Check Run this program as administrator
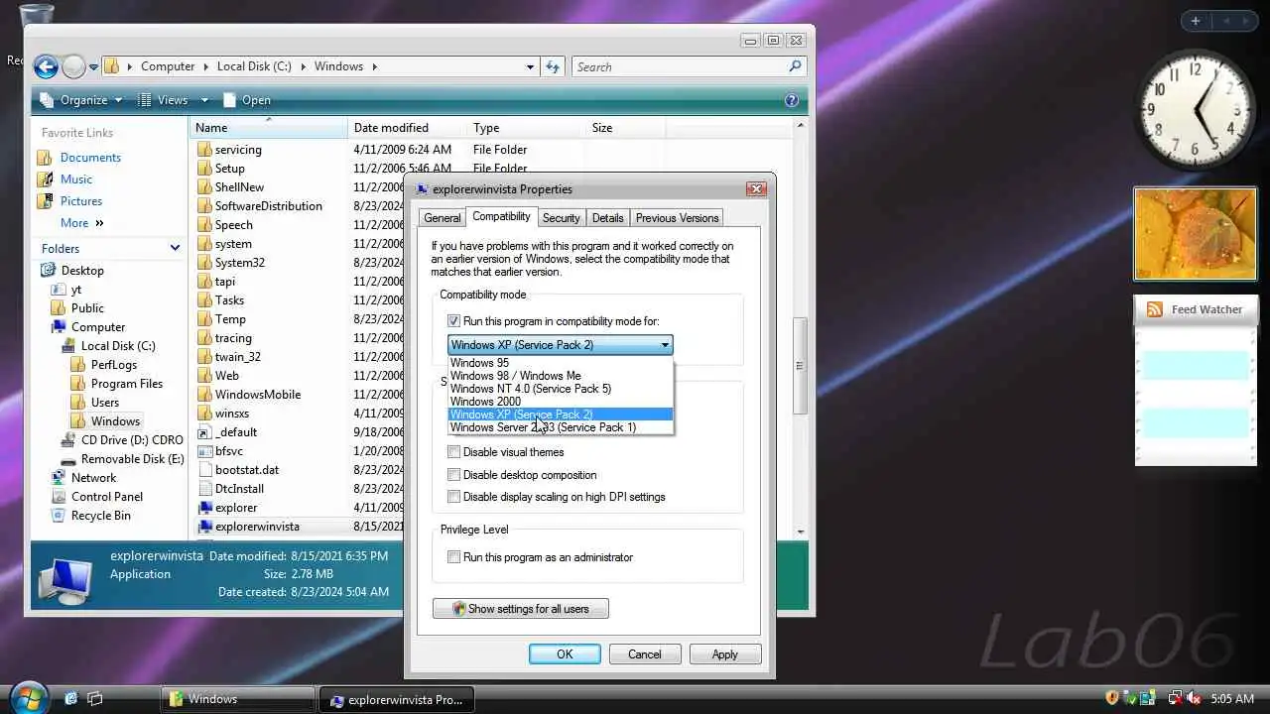 (x=454, y=557)
